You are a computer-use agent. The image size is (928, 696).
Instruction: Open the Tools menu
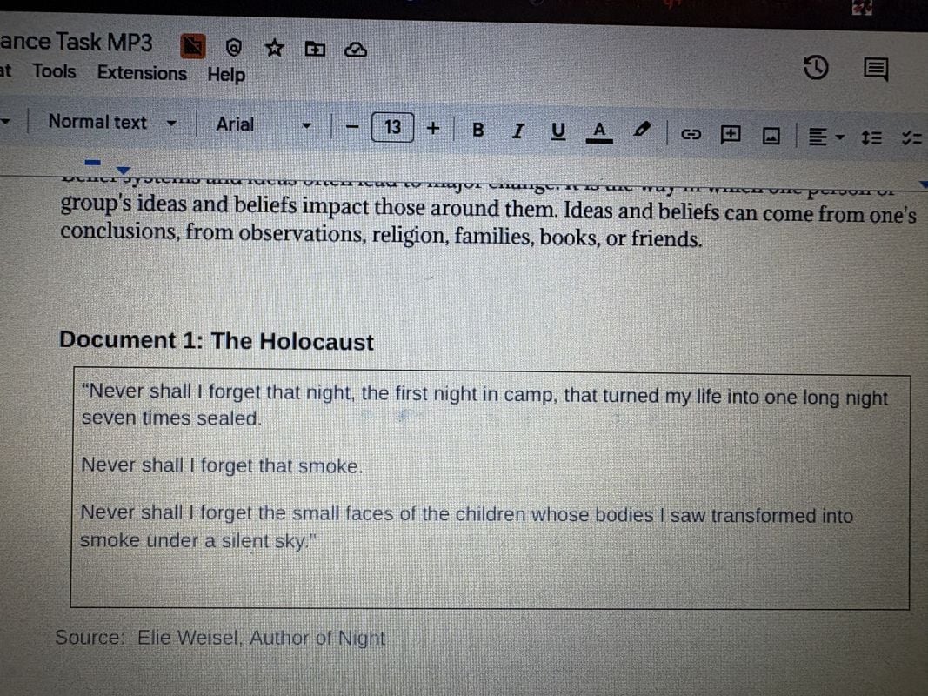pyautogui.click(x=55, y=71)
